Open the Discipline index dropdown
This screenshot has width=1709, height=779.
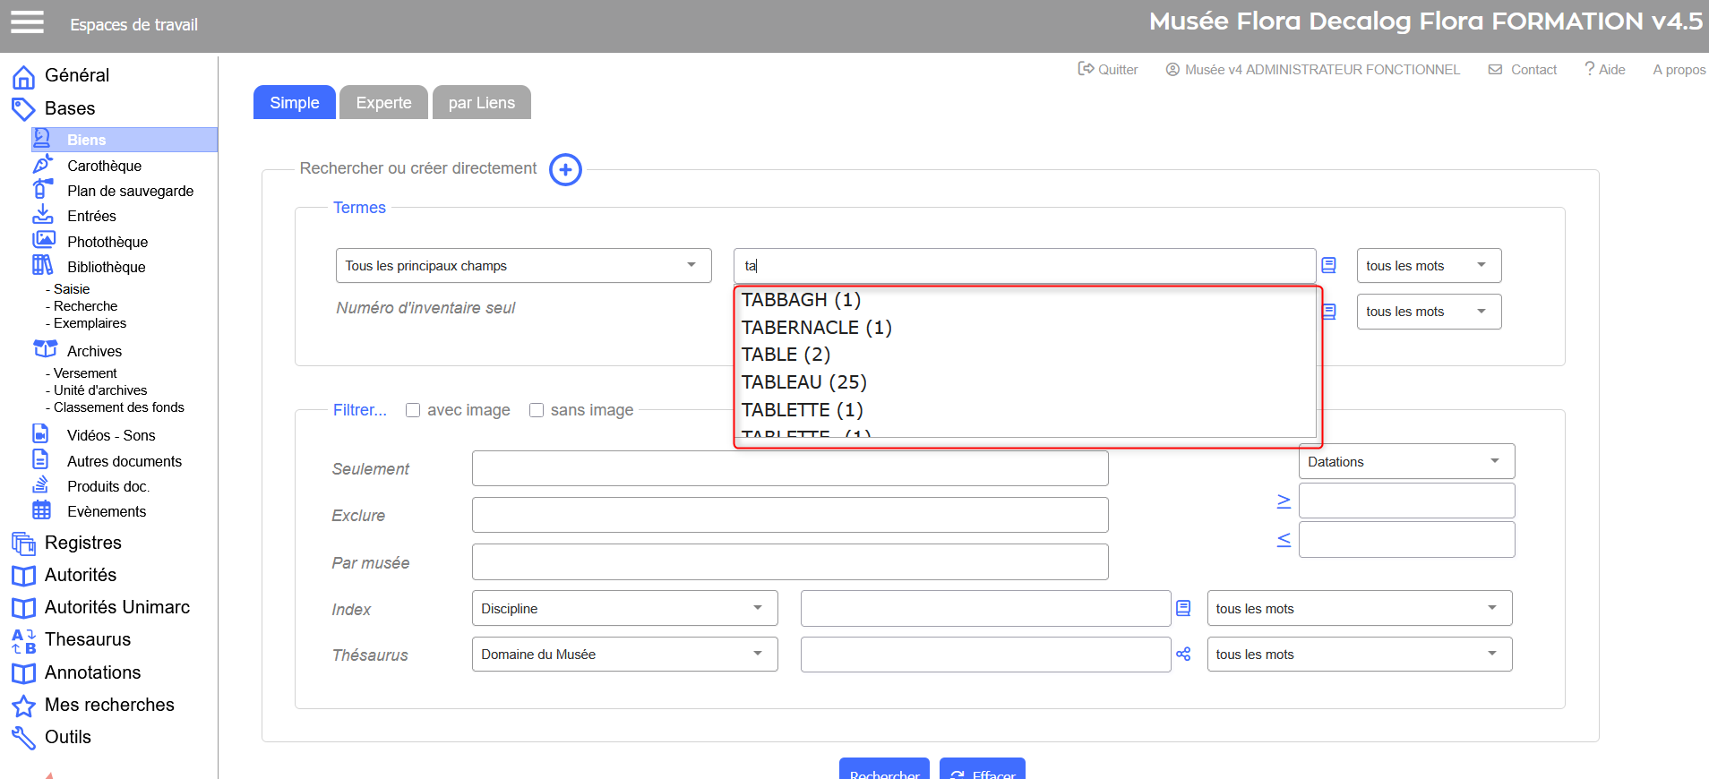(623, 609)
